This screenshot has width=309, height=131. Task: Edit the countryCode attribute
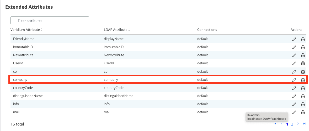tap(294, 88)
